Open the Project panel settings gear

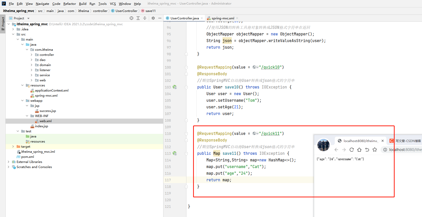tap(153, 18)
